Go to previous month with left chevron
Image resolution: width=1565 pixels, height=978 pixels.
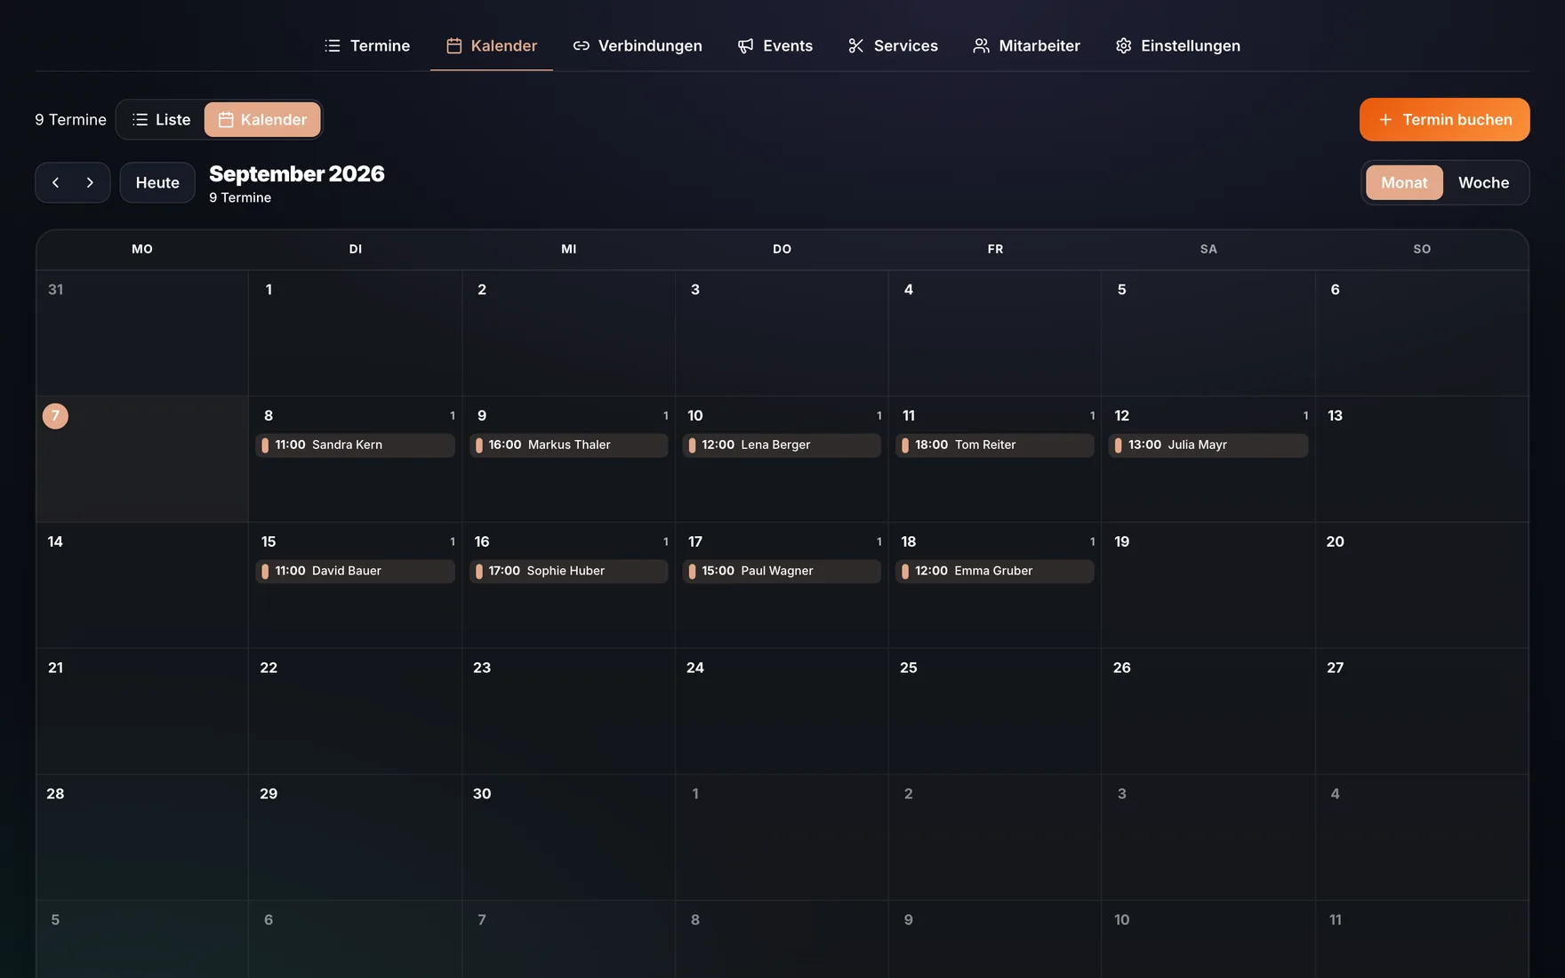(x=56, y=182)
